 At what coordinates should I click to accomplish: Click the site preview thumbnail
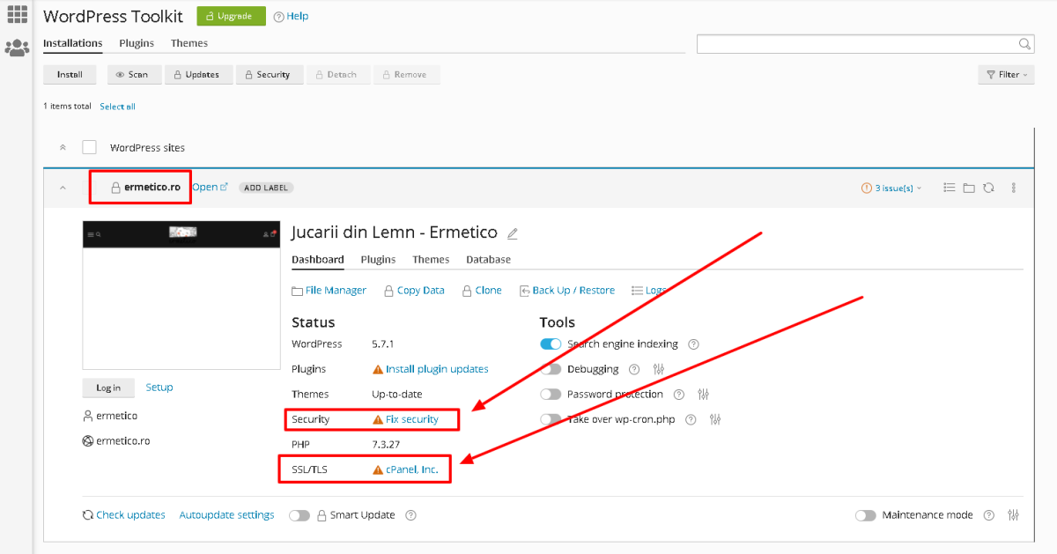pos(181,295)
